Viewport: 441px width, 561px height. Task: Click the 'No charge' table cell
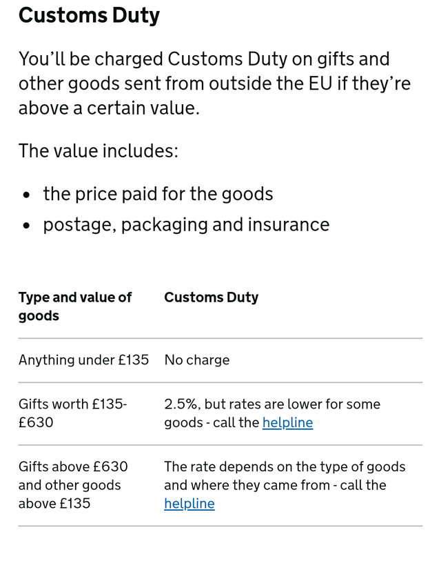tap(197, 360)
